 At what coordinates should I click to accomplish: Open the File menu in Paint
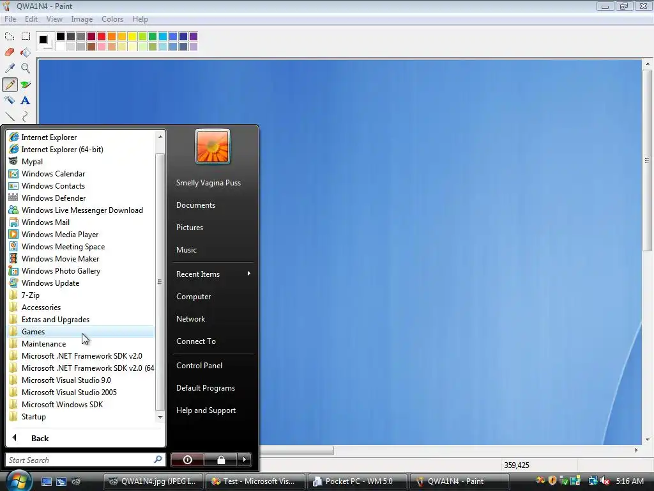[10, 19]
